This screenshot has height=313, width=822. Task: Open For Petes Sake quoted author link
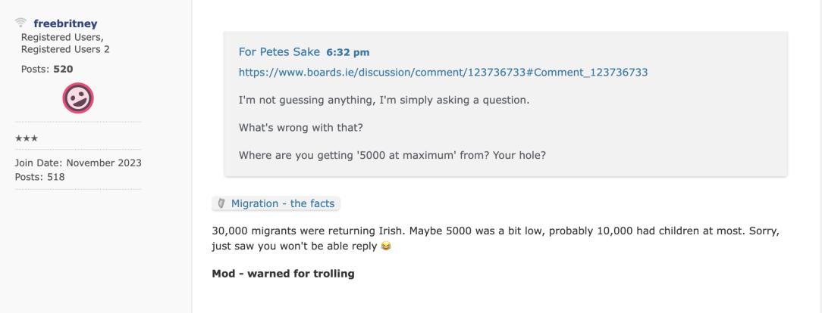coord(279,51)
